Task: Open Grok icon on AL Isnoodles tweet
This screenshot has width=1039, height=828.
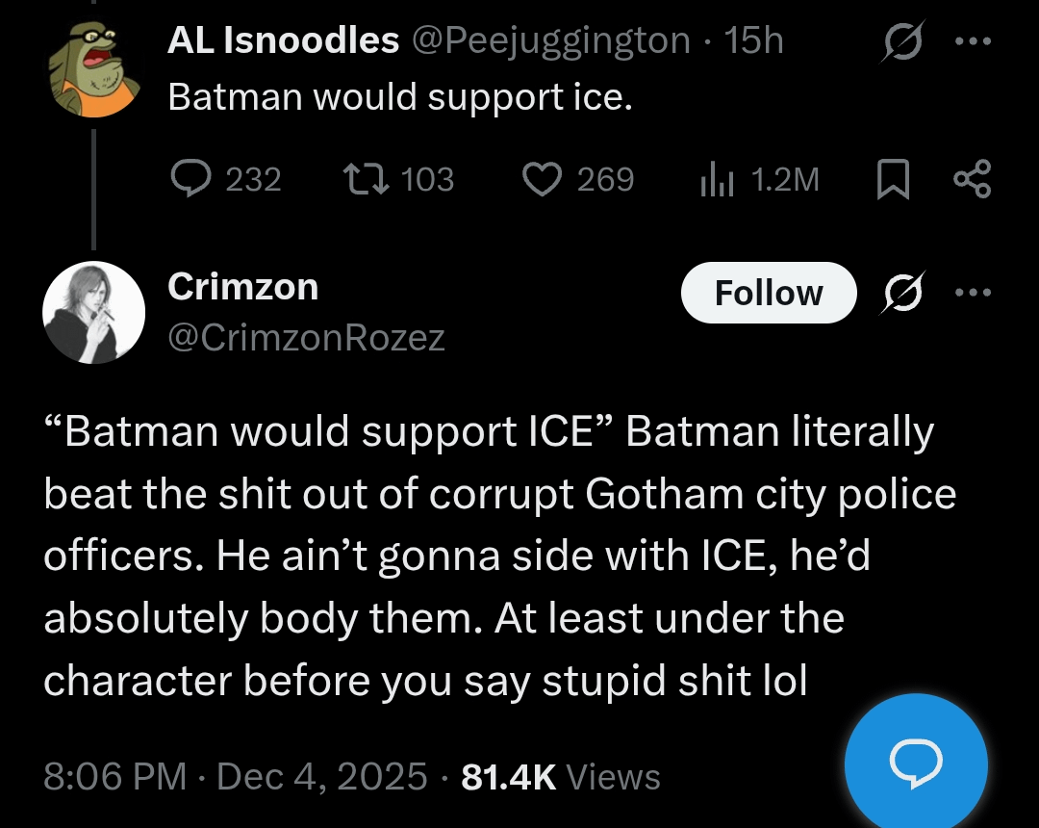Action: [901, 43]
